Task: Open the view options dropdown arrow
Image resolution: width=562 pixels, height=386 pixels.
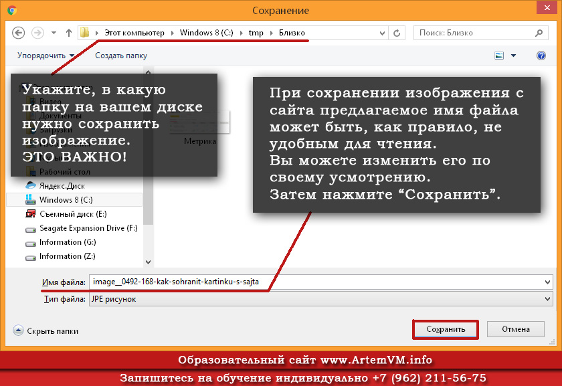Action: [x=513, y=56]
